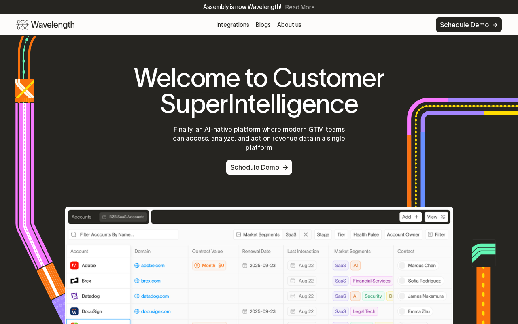Viewport: 518px width, 324px height.
Task: Click Read More in the announcement banner
Action: click(x=299, y=7)
